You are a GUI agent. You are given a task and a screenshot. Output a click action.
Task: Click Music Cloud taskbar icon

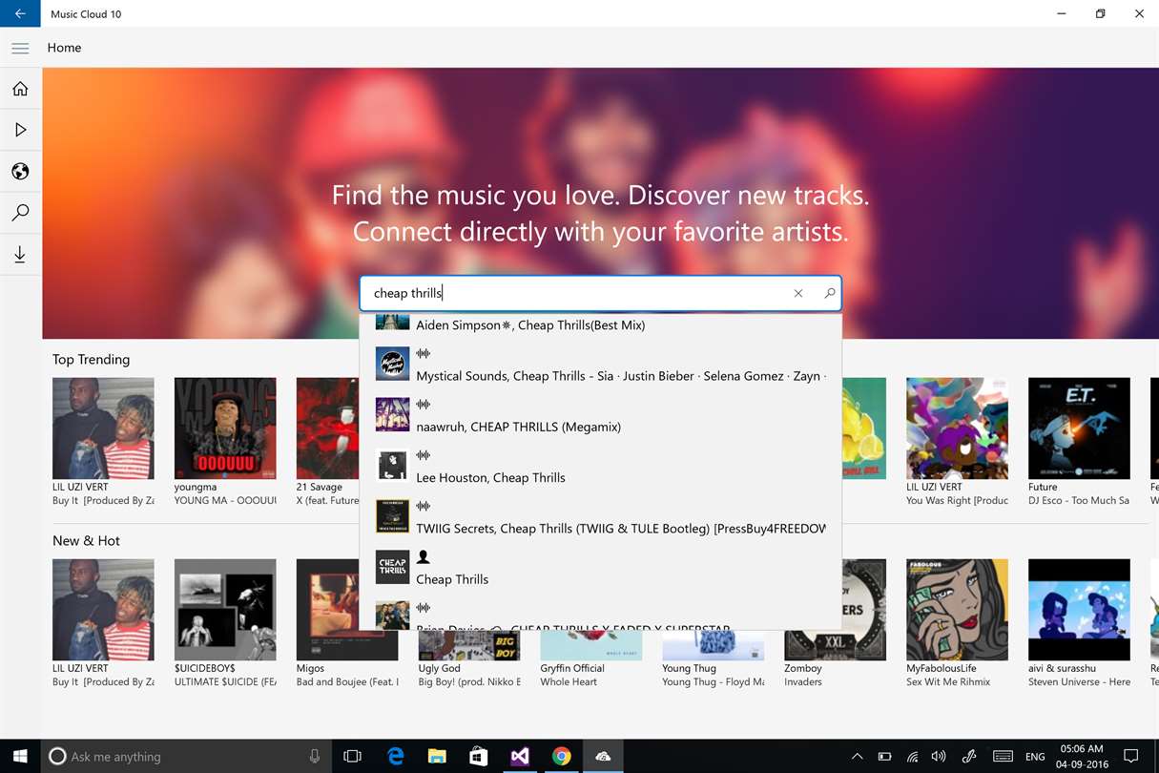[x=603, y=756]
